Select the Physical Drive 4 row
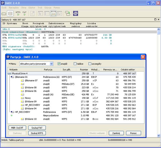This screenshot has height=148, width=161. coord(72,74)
